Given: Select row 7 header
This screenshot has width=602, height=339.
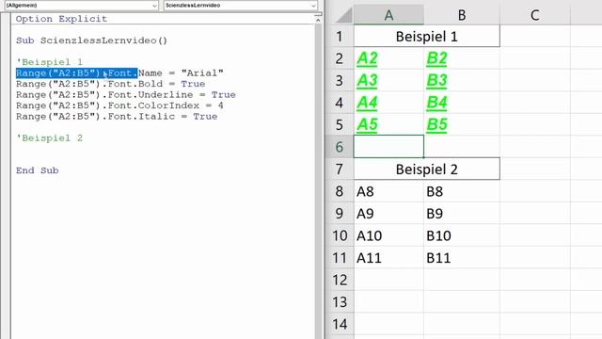Looking at the screenshot, I should [340, 169].
